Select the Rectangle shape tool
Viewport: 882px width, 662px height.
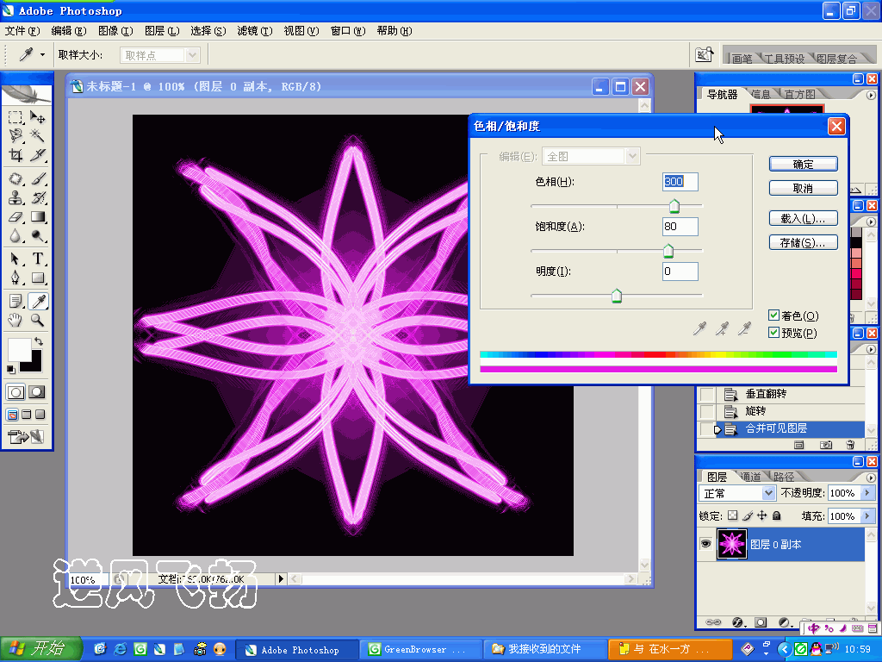tap(37, 278)
